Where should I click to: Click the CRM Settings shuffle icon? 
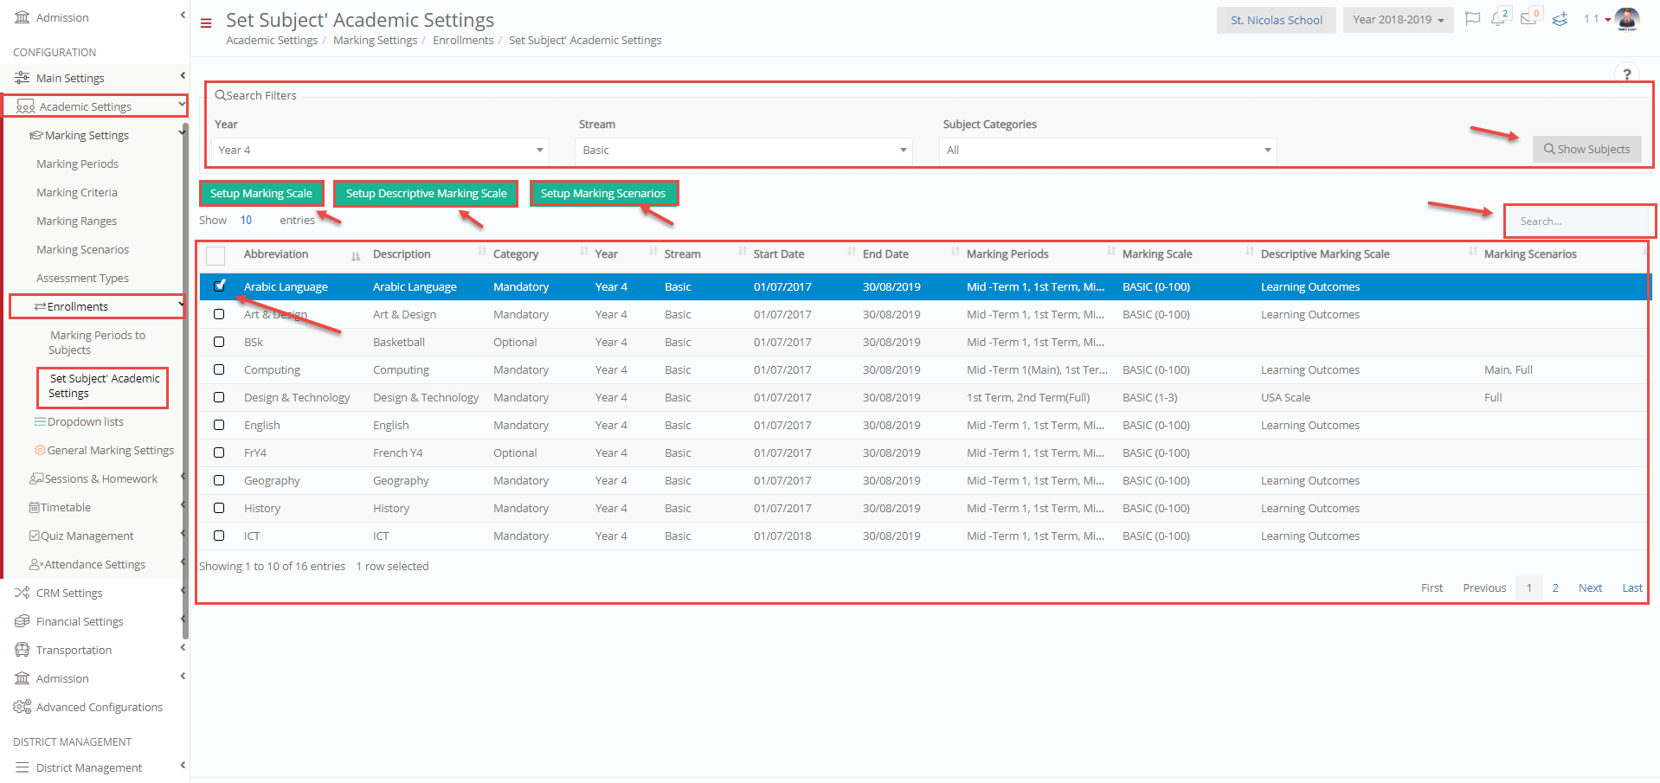[23, 593]
